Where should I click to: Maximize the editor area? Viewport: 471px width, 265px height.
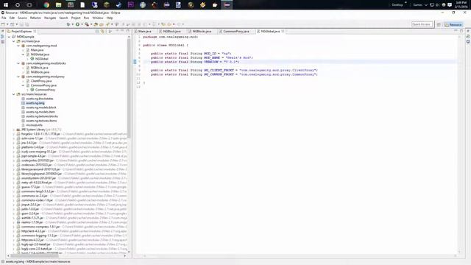461,31
